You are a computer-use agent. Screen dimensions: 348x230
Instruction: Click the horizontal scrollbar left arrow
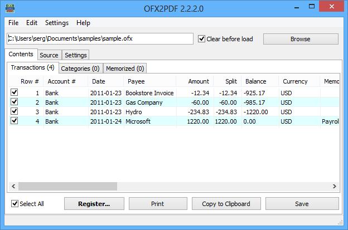13,187
